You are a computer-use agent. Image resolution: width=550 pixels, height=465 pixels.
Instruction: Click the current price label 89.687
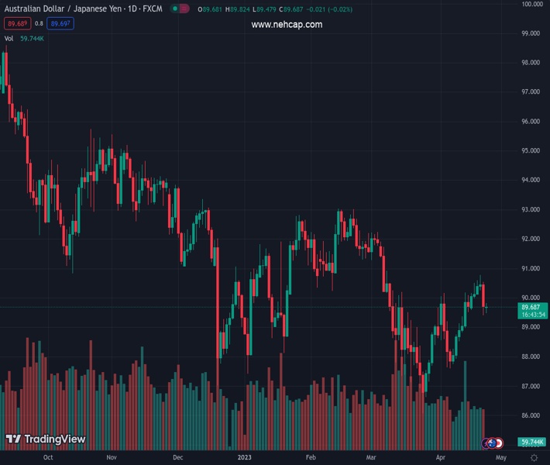[x=531, y=307]
